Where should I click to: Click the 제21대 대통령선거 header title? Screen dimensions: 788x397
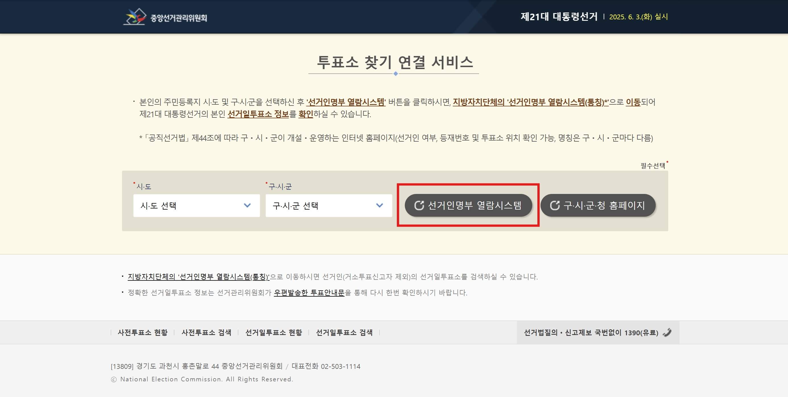click(x=559, y=16)
